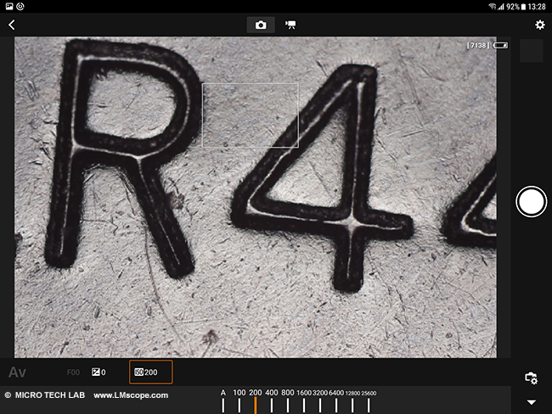
Task: Tap the remaining shots counter 7138
Action: [478, 45]
